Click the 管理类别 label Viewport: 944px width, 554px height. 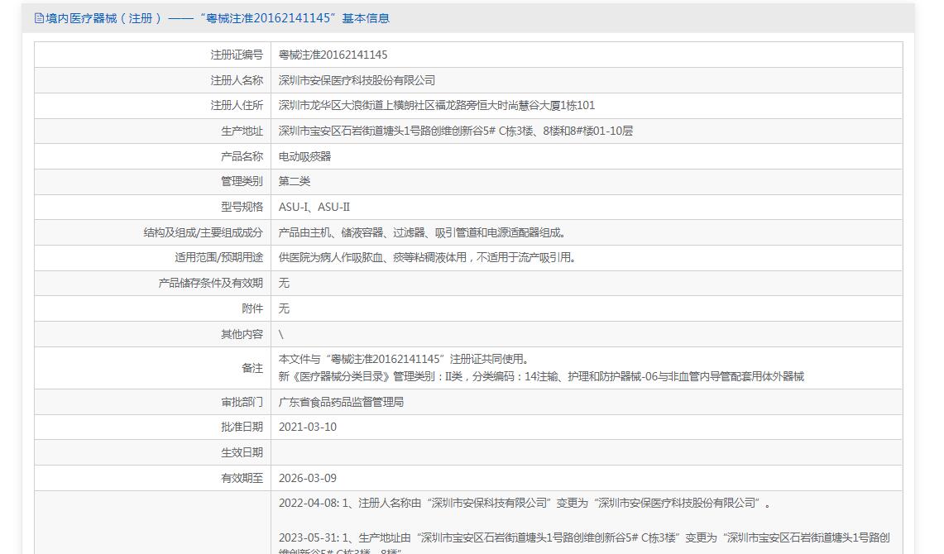[x=242, y=181]
